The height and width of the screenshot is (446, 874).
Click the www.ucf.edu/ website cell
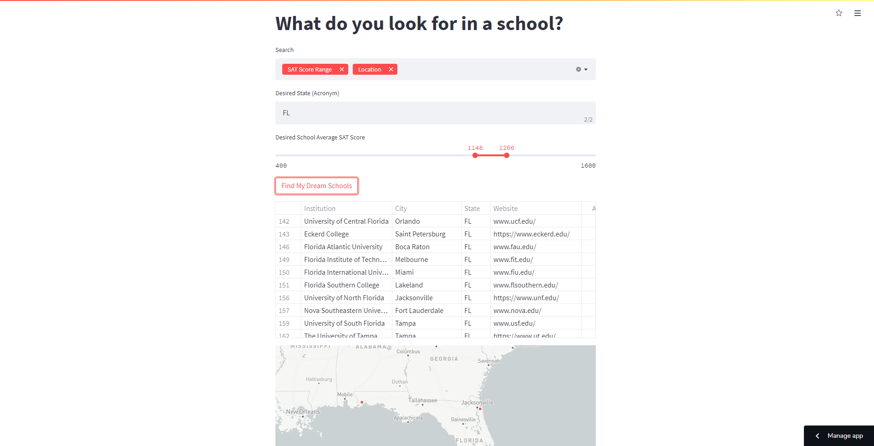[x=536, y=221]
